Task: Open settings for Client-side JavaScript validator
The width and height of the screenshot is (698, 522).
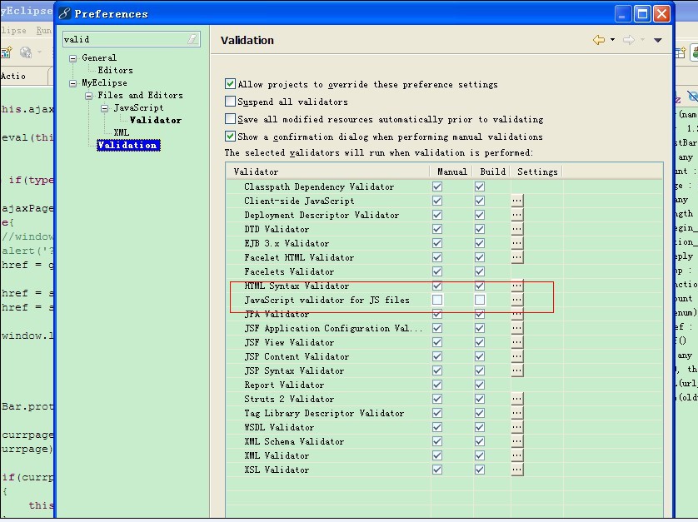Action: (516, 201)
